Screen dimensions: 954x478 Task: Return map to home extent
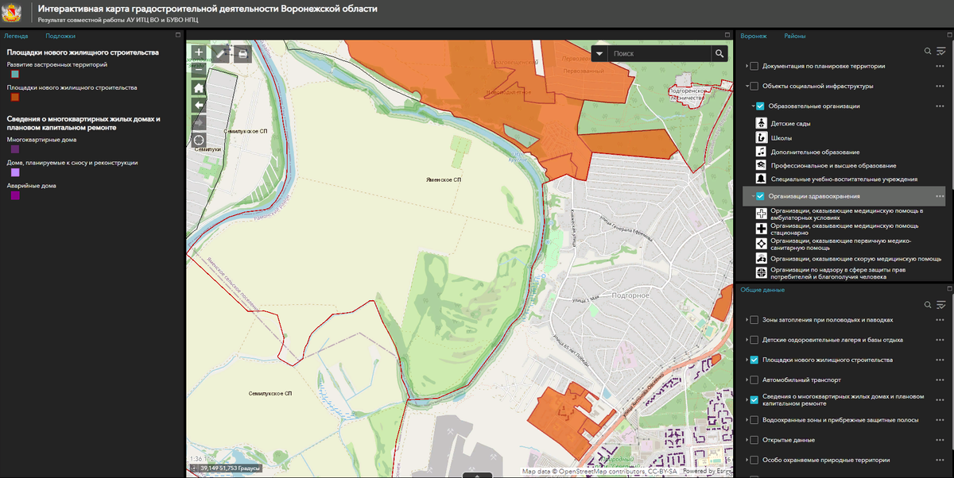[x=199, y=87]
